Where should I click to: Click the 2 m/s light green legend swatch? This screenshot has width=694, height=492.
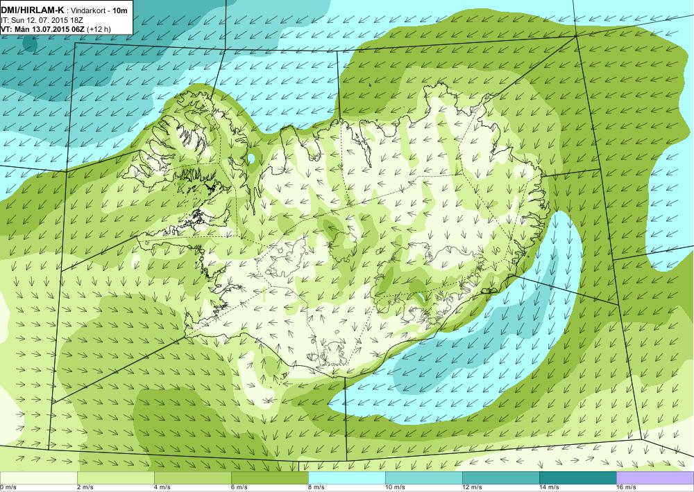pyautogui.click(x=116, y=478)
